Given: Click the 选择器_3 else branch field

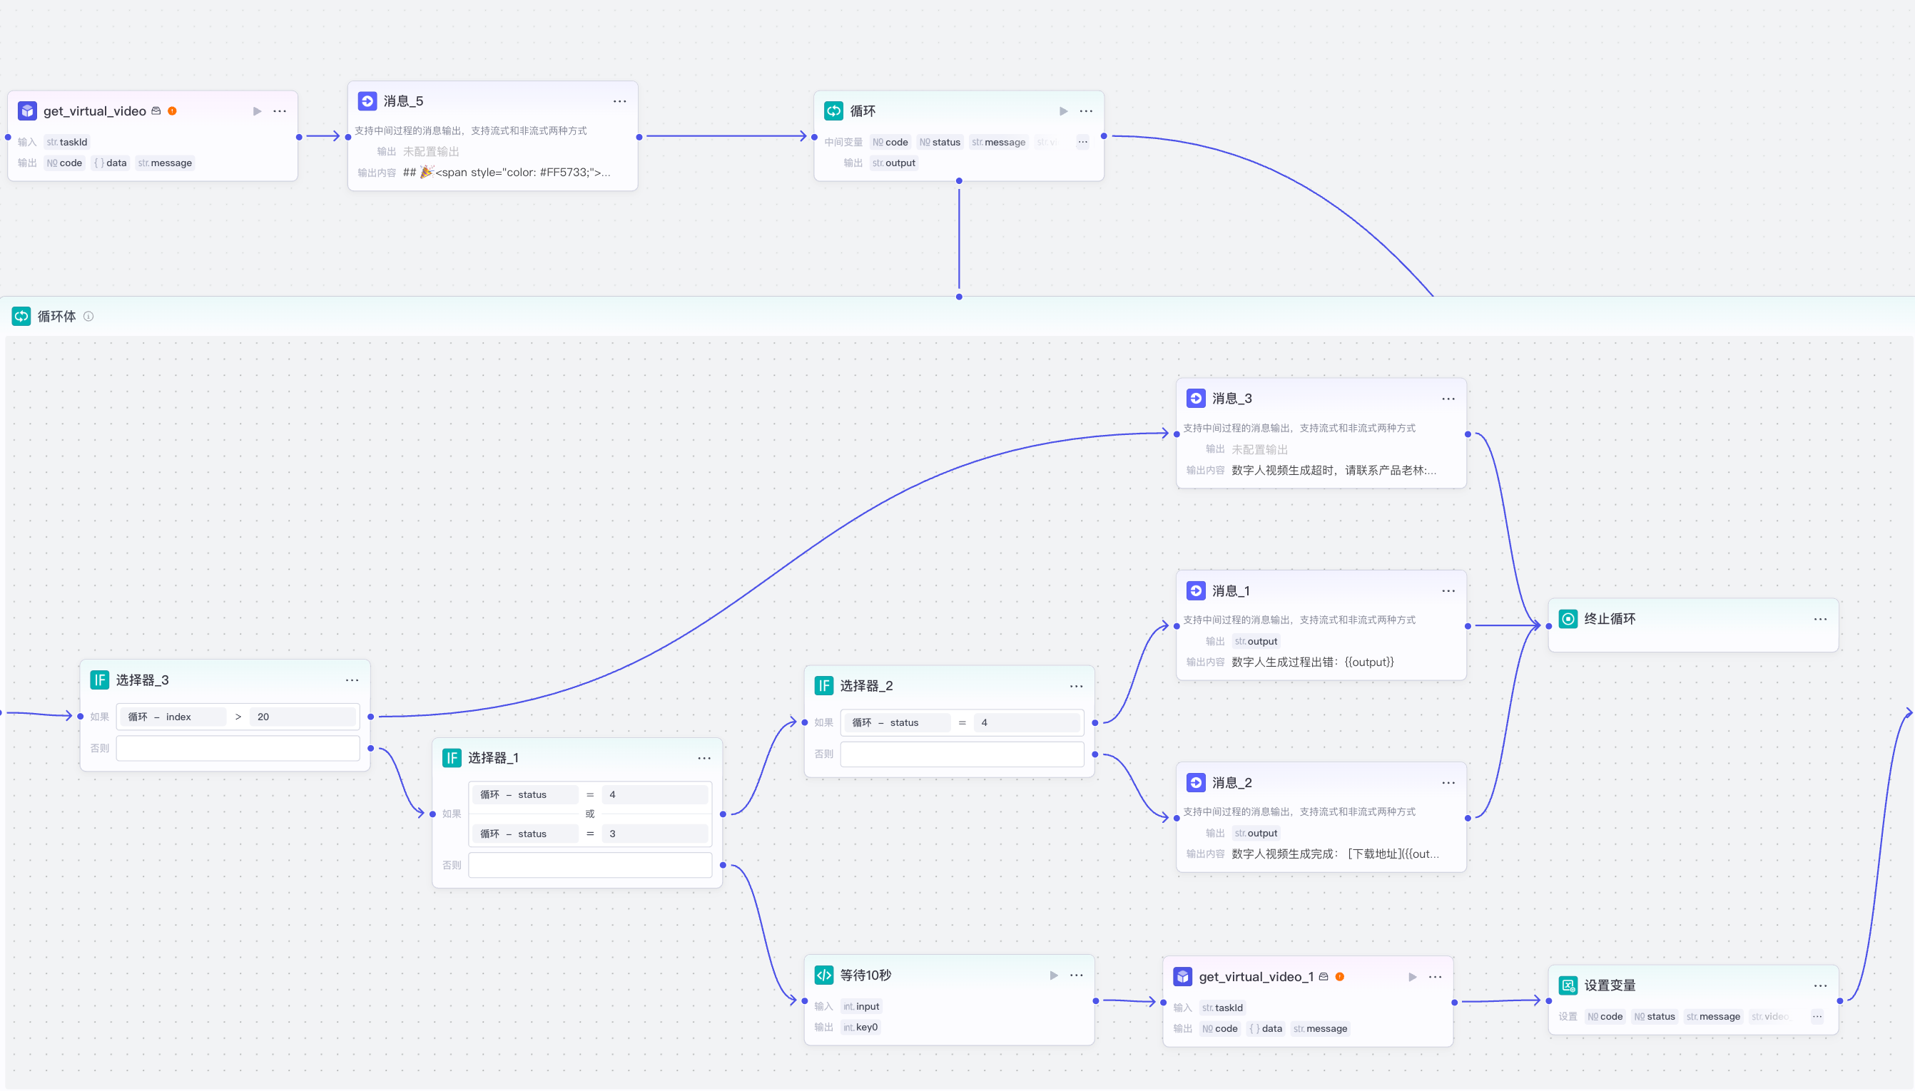Looking at the screenshot, I should [x=238, y=748].
